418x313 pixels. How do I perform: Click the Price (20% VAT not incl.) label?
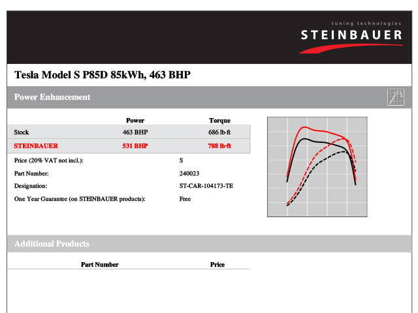(x=49, y=160)
